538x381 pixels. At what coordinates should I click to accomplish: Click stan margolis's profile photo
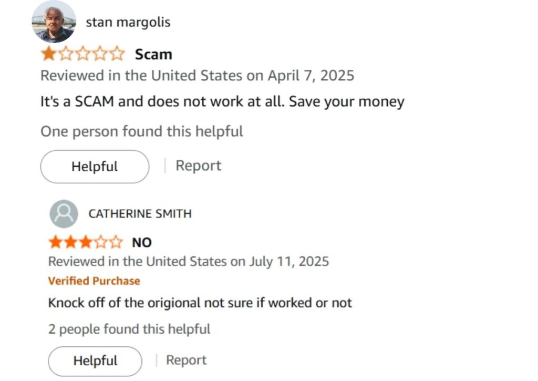pyautogui.click(x=54, y=22)
